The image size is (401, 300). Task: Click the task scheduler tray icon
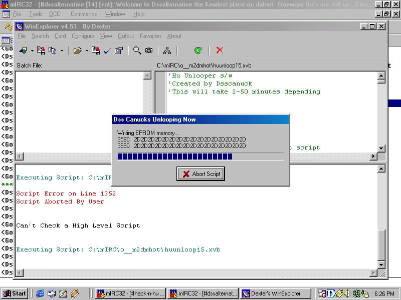(322, 293)
